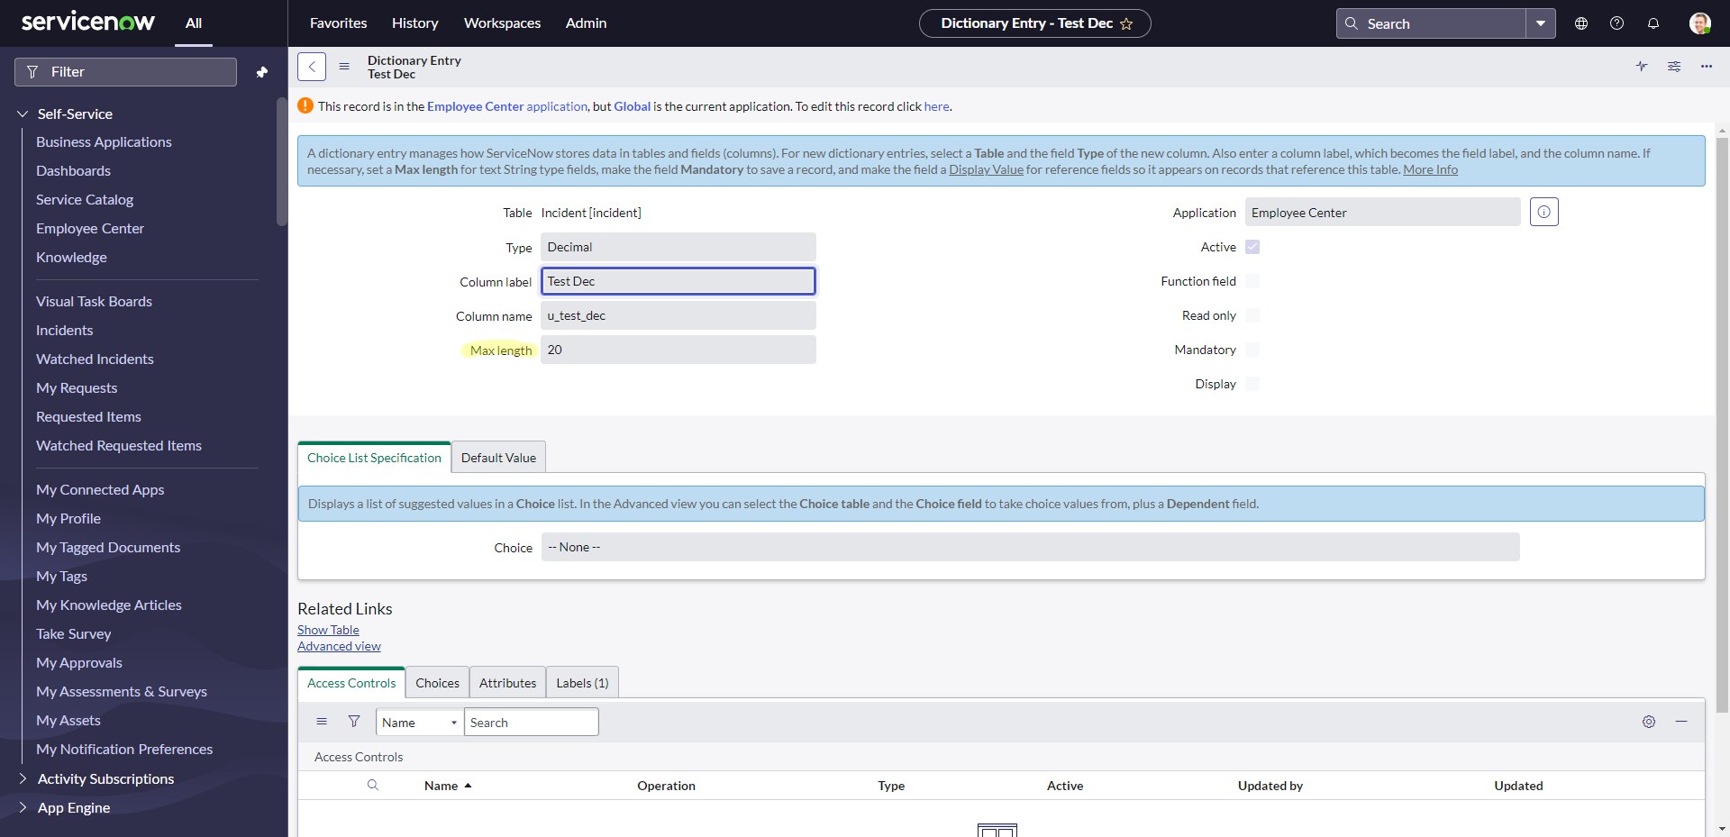Switch to the Choices tab
Viewport: 1730px width, 837px height.
437,683
